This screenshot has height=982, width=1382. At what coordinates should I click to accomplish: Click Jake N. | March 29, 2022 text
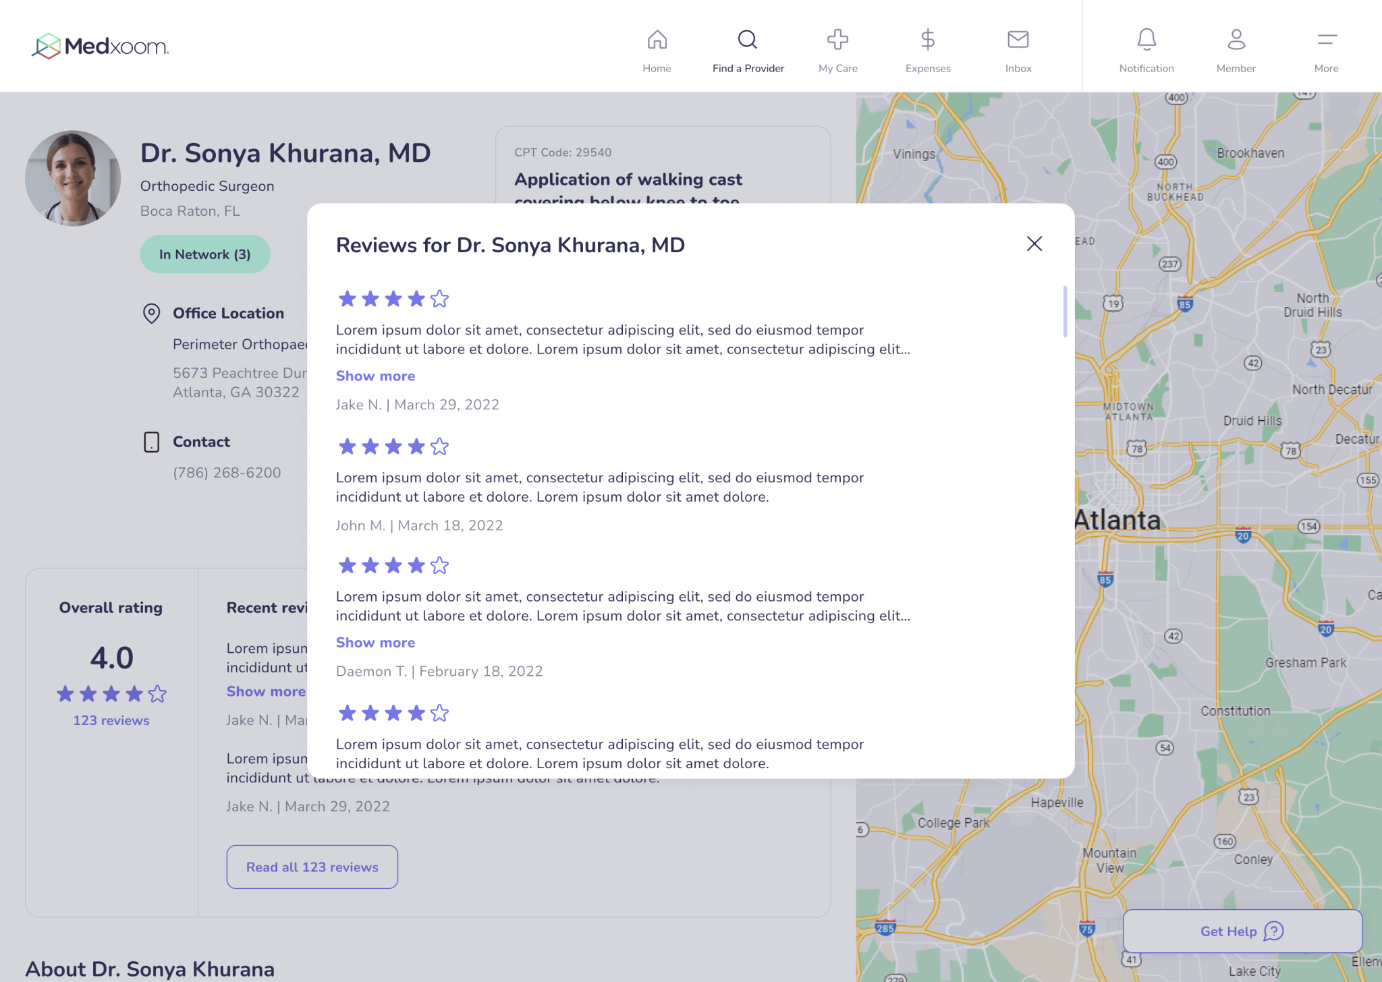[418, 405]
